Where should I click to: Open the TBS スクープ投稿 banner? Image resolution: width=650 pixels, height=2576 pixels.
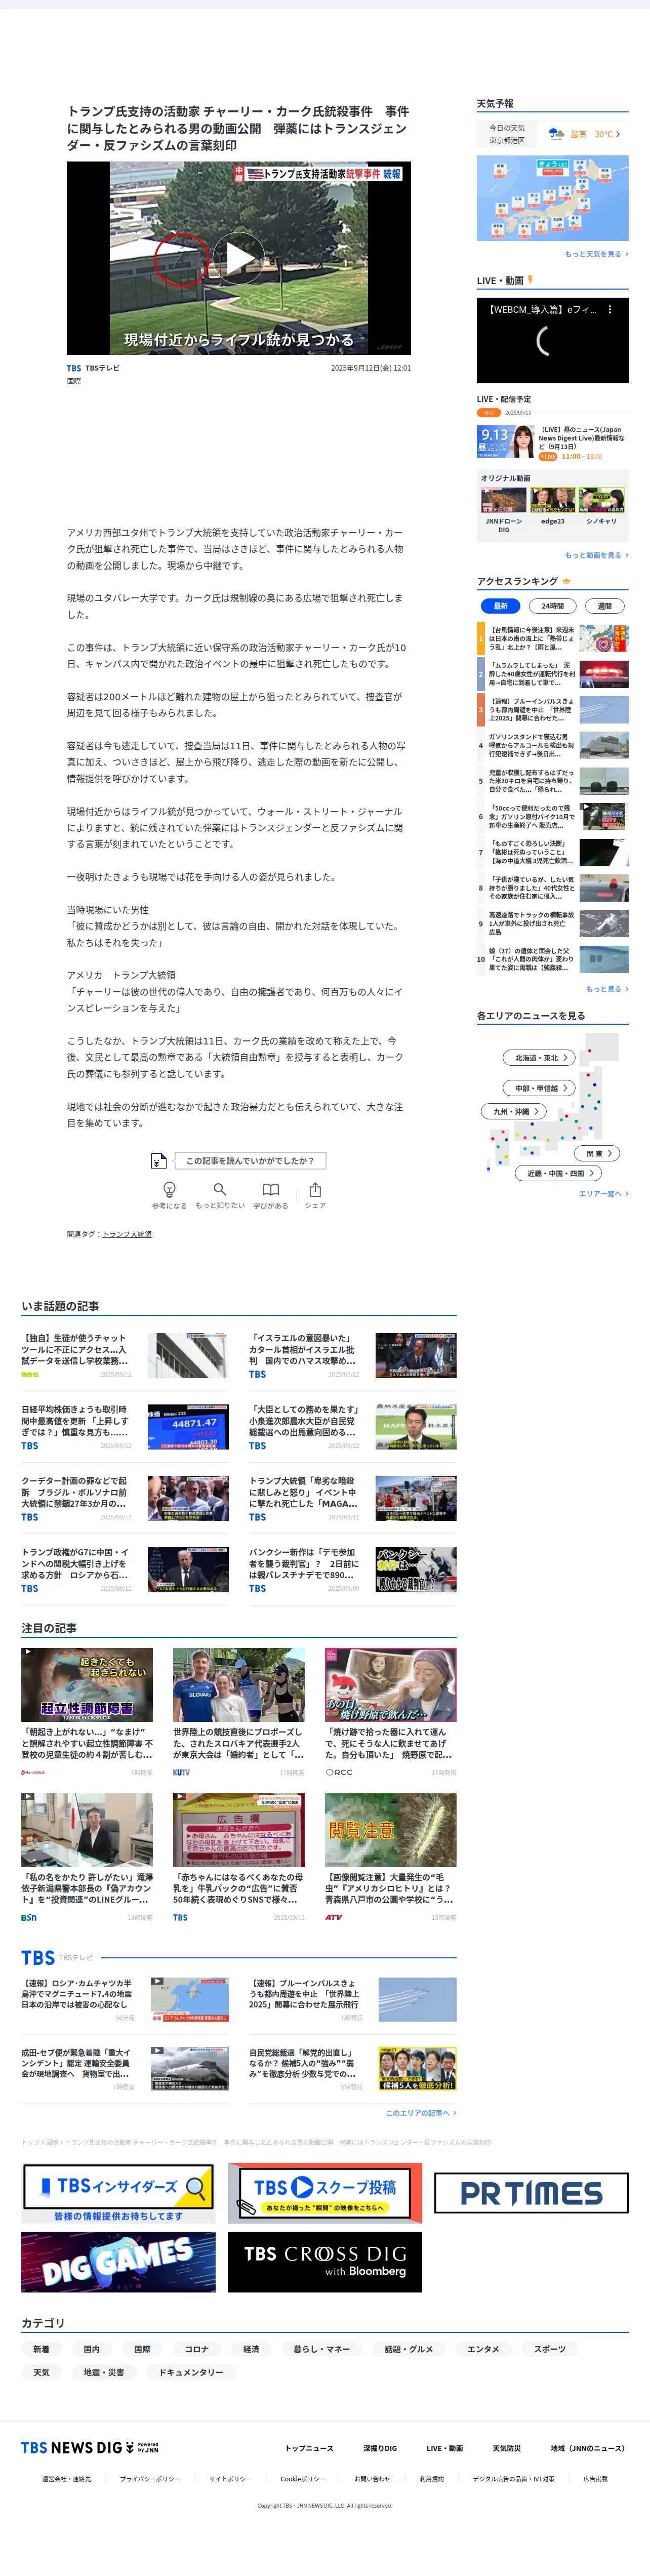click(x=324, y=2193)
